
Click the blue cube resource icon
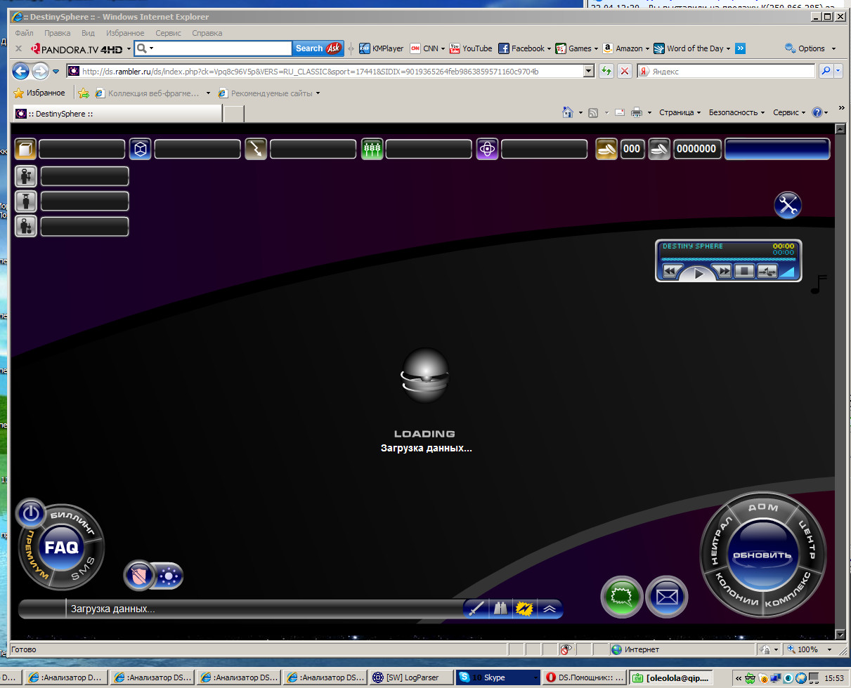coord(141,149)
